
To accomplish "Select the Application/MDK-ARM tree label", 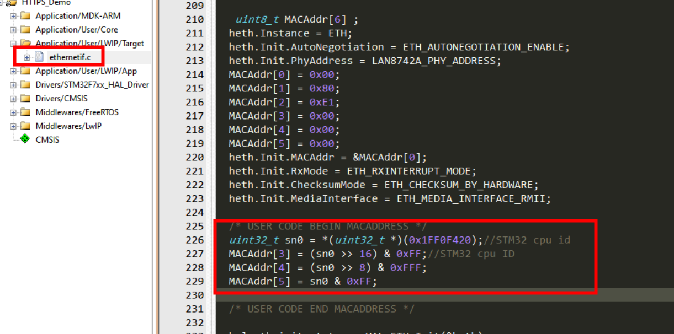I will (78, 15).
